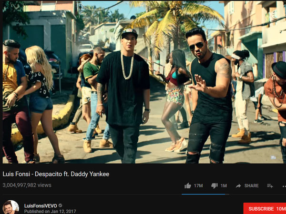The width and height of the screenshot is (286, 214).
Task: Pause video by clicking man's gold chain
Action: [127, 66]
